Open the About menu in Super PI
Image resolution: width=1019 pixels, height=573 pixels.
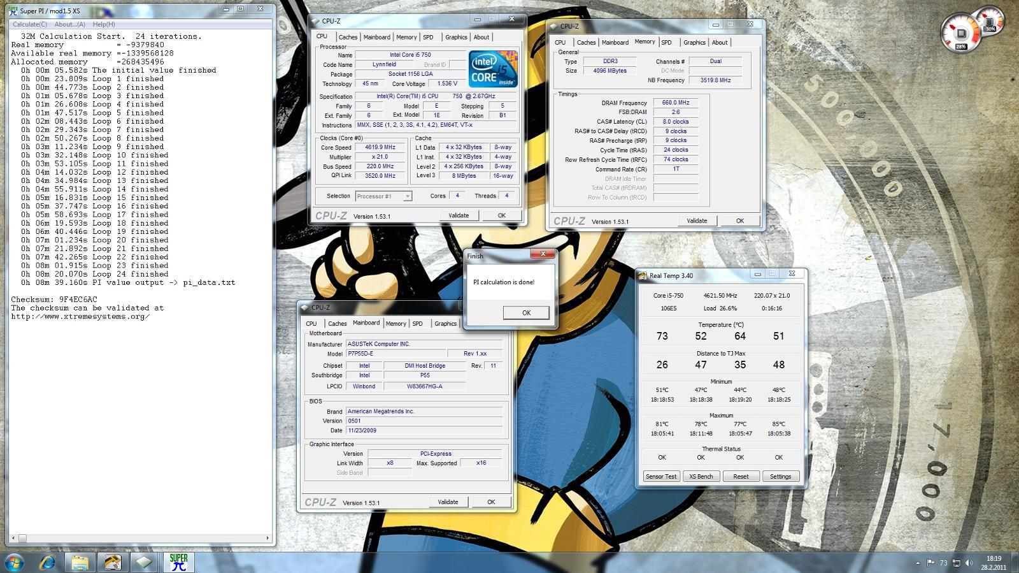coord(69,24)
